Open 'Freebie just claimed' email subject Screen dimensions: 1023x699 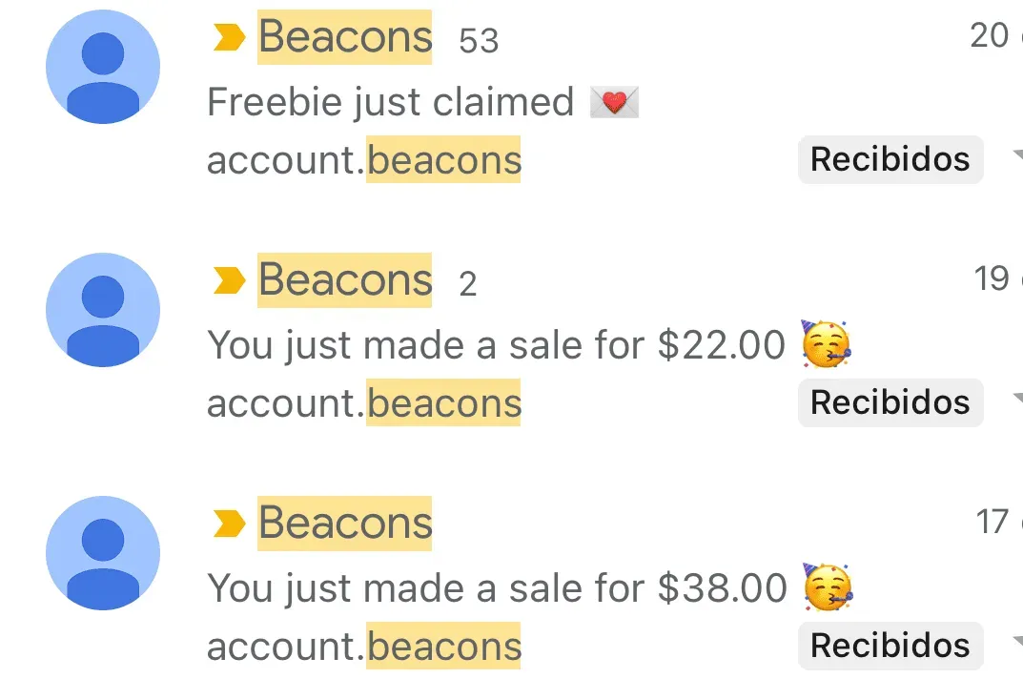click(x=390, y=102)
